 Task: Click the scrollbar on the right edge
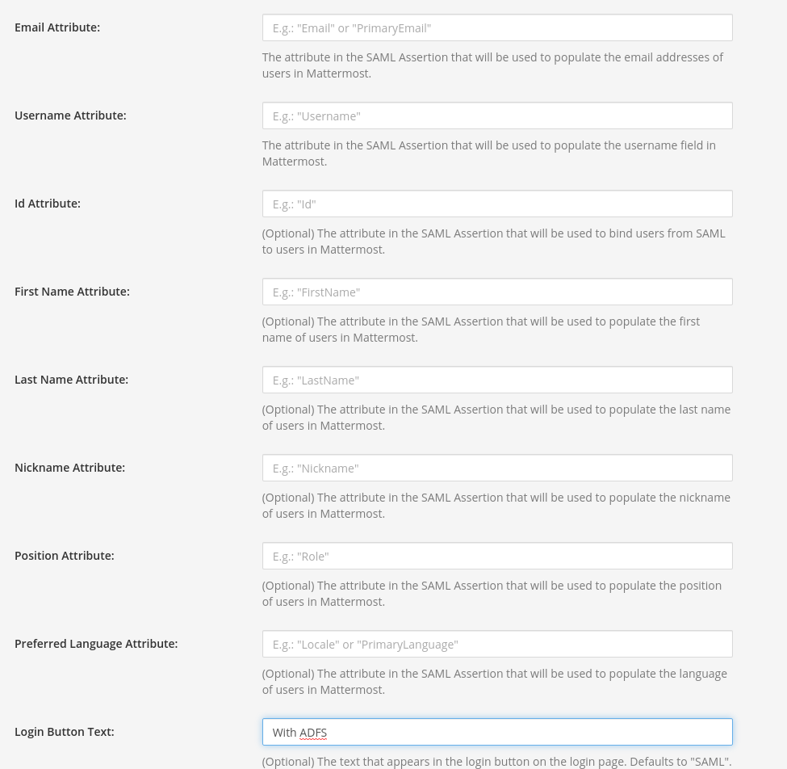[781, 384]
